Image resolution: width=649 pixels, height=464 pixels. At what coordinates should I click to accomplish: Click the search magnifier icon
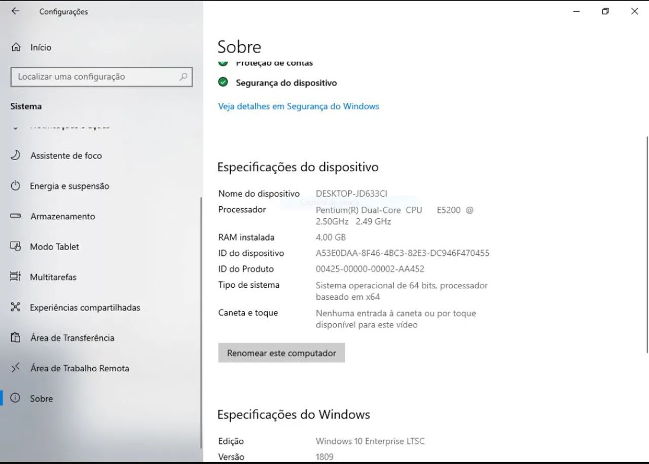pyautogui.click(x=183, y=77)
